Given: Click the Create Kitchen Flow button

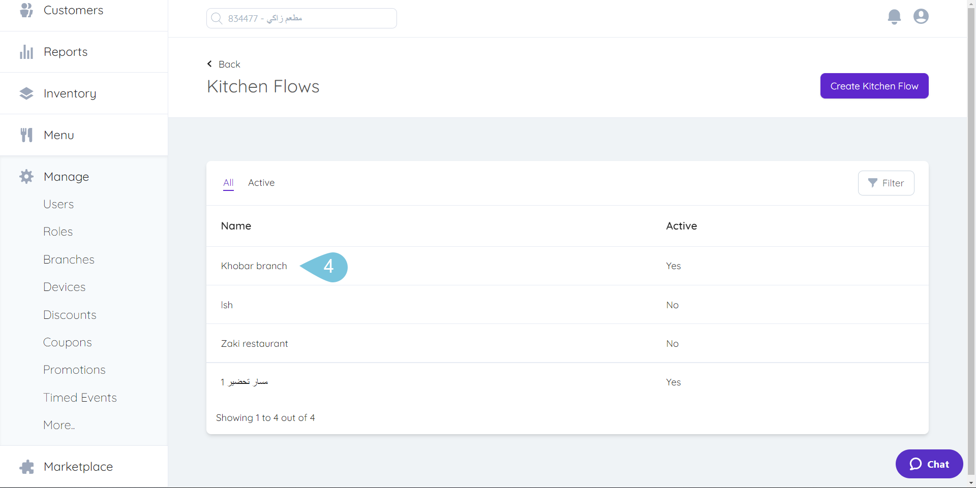Looking at the screenshot, I should pos(874,85).
